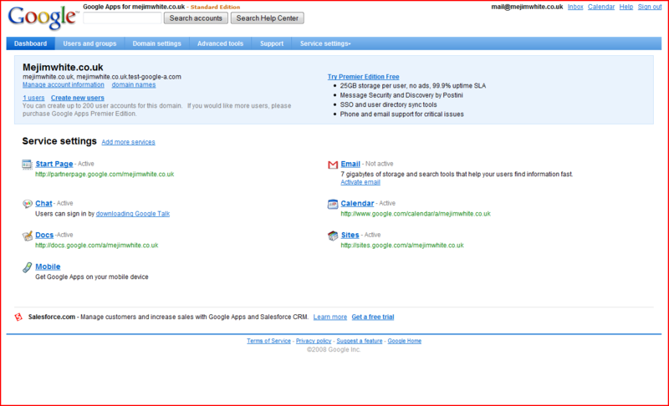Click the Search accounts button
669x406 pixels.
pos(196,18)
